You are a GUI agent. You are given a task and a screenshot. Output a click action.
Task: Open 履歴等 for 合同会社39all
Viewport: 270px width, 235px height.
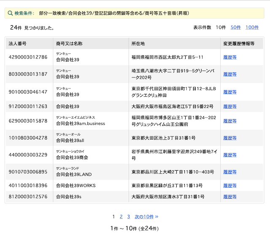(x=230, y=138)
